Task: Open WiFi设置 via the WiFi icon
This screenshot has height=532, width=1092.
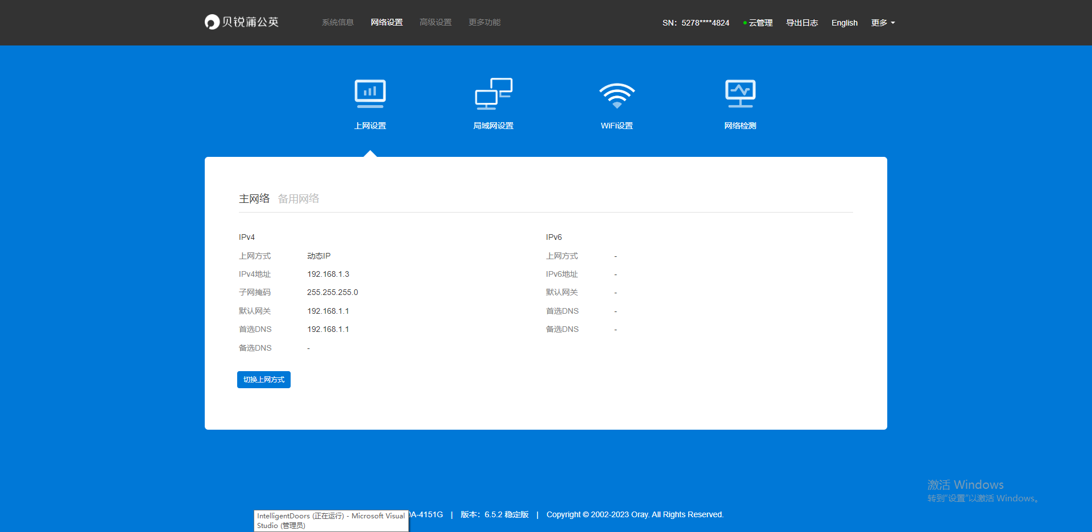Action: point(617,95)
